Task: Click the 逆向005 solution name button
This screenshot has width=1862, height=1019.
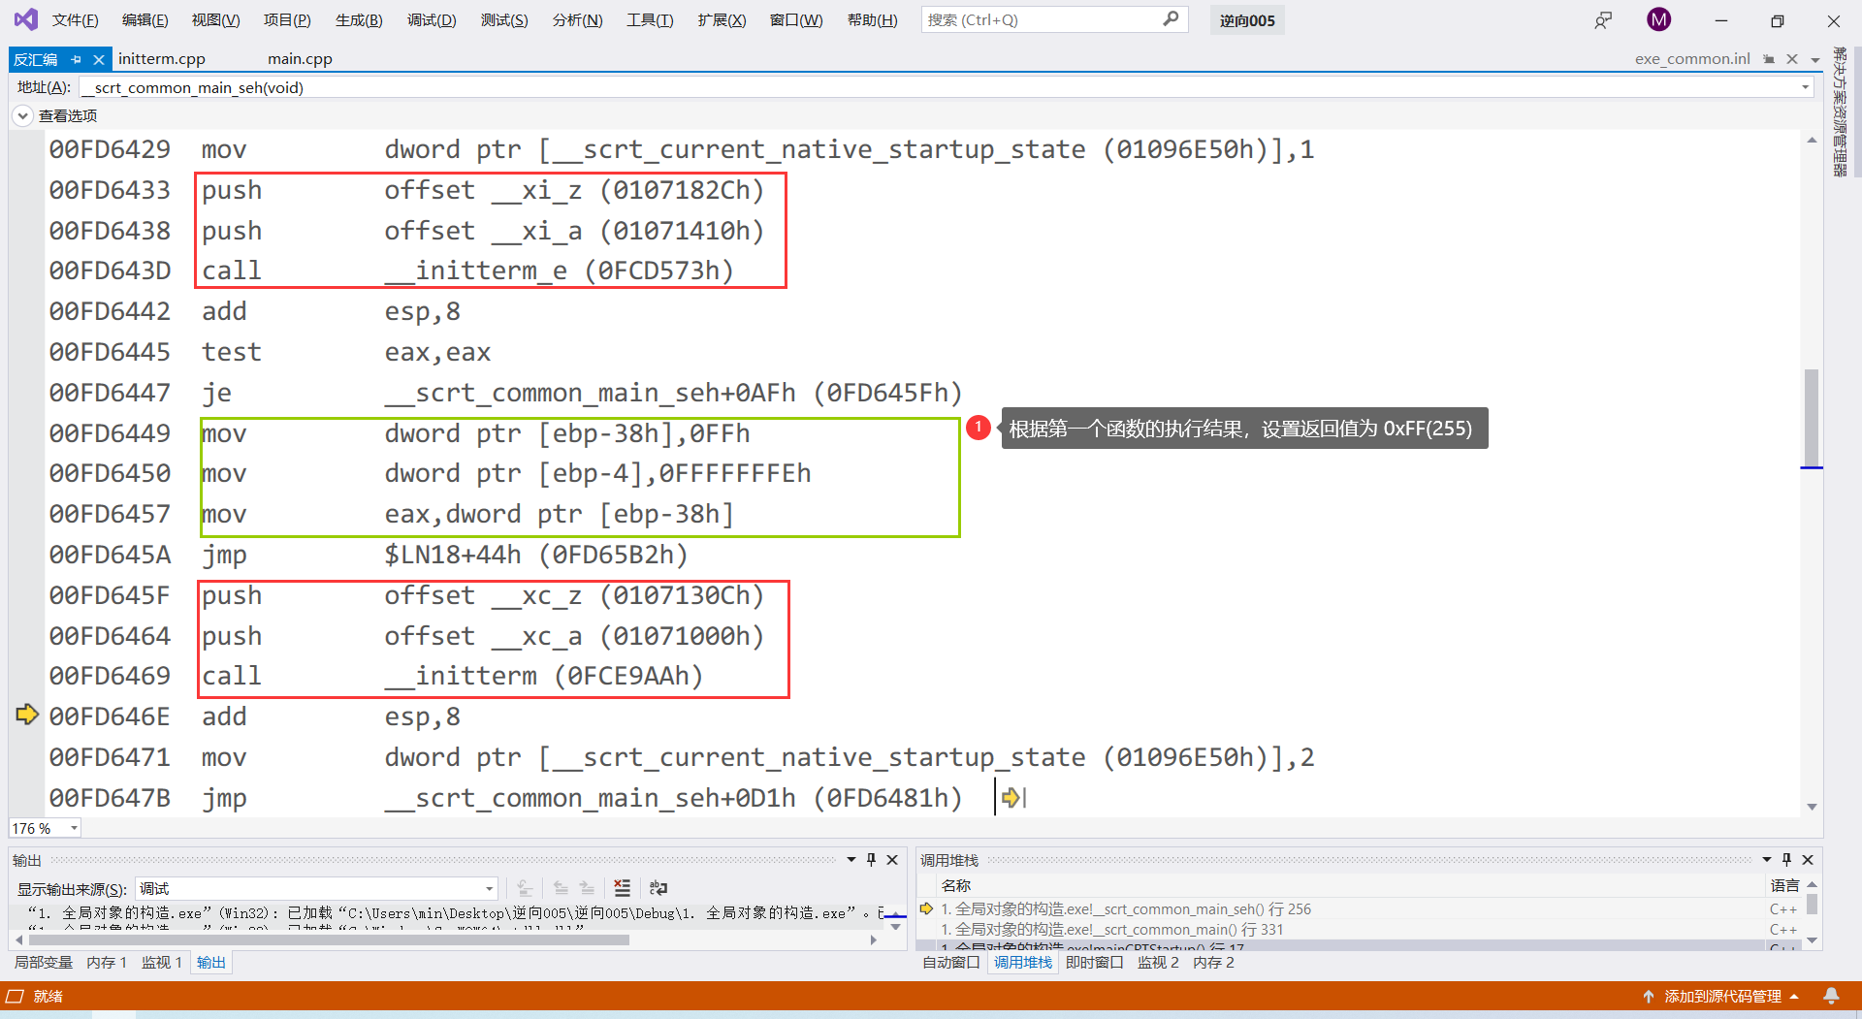Action: [x=1247, y=20]
